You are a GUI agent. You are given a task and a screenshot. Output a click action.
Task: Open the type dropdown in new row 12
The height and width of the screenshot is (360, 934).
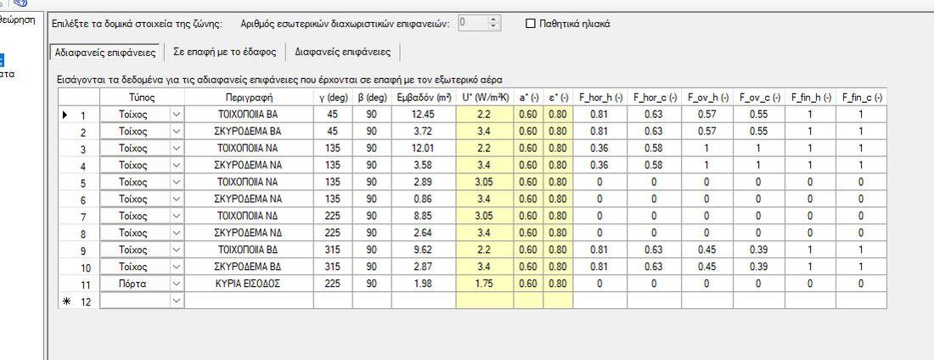tap(177, 300)
